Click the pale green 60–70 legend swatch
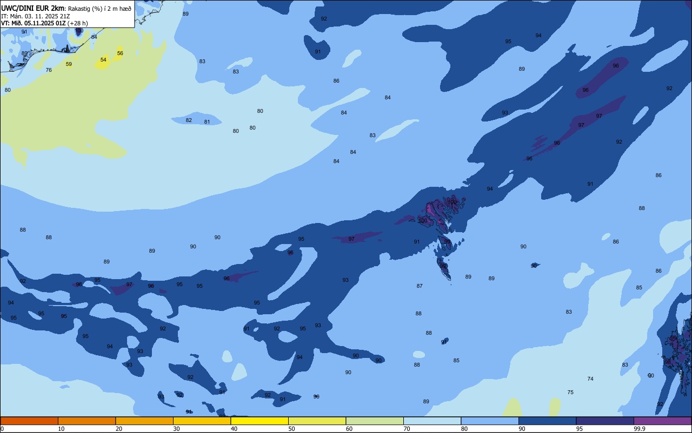This screenshot has width=692, height=433. (375, 421)
